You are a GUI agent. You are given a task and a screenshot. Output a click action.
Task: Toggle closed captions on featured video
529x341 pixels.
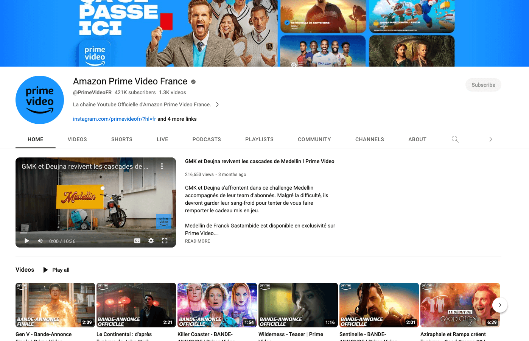pos(137,241)
